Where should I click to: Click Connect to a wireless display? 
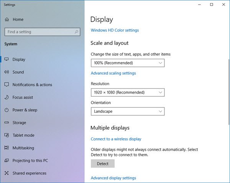point(116,139)
